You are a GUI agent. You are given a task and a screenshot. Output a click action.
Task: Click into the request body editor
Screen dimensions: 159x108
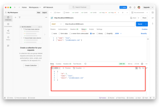pos(98,49)
